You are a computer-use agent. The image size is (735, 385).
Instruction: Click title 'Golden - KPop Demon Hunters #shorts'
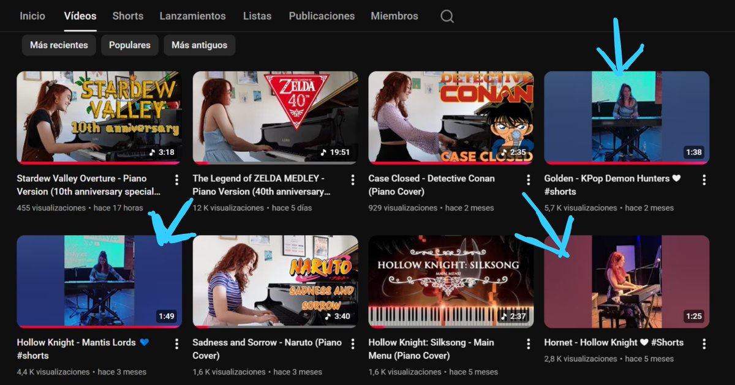[612, 185]
